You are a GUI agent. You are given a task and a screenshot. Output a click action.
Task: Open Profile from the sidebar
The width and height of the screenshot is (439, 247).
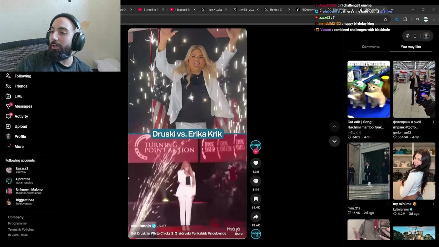click(16, 137)
